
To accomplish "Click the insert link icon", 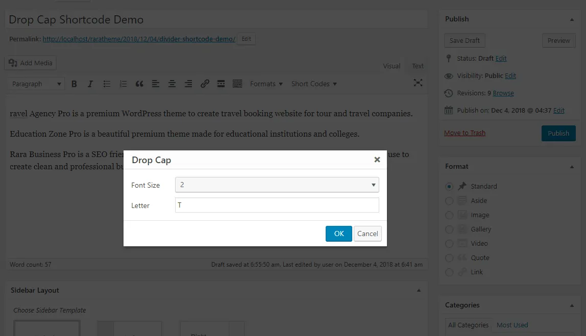I will (205, 84).
